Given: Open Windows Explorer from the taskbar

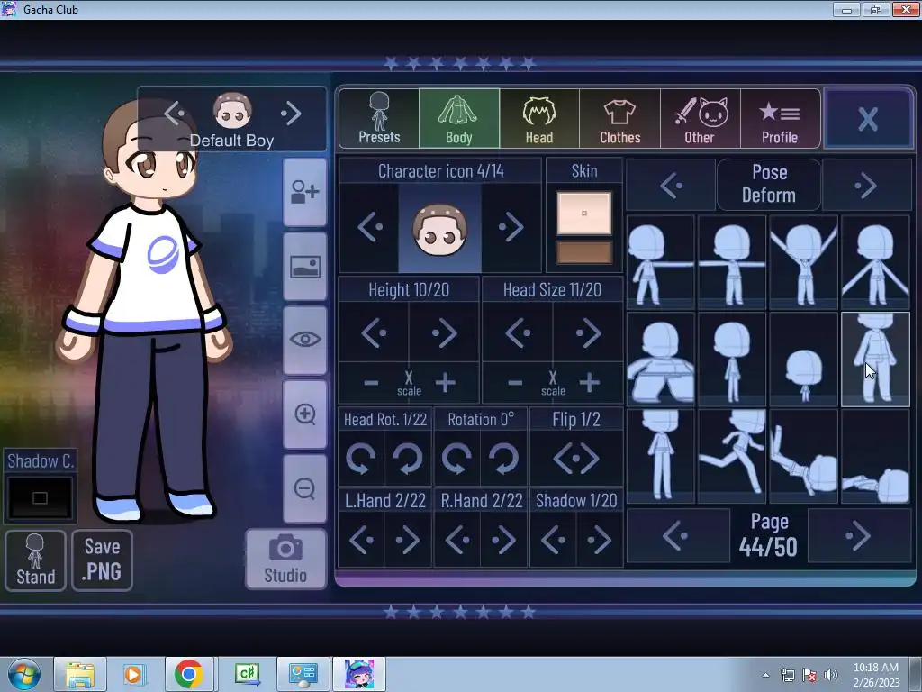Looking at the screenshot, I should coord(80,674).
